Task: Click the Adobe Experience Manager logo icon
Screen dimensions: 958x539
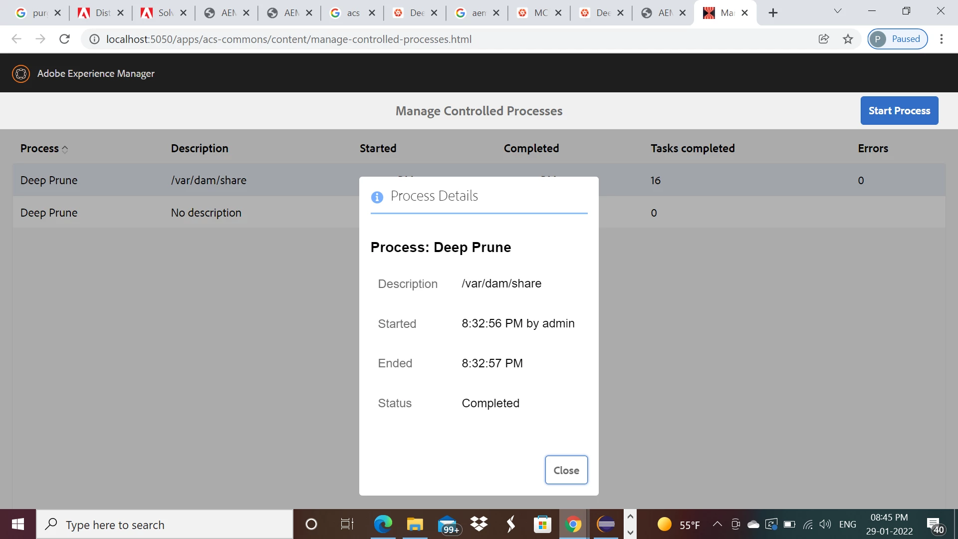Action: 21,73
